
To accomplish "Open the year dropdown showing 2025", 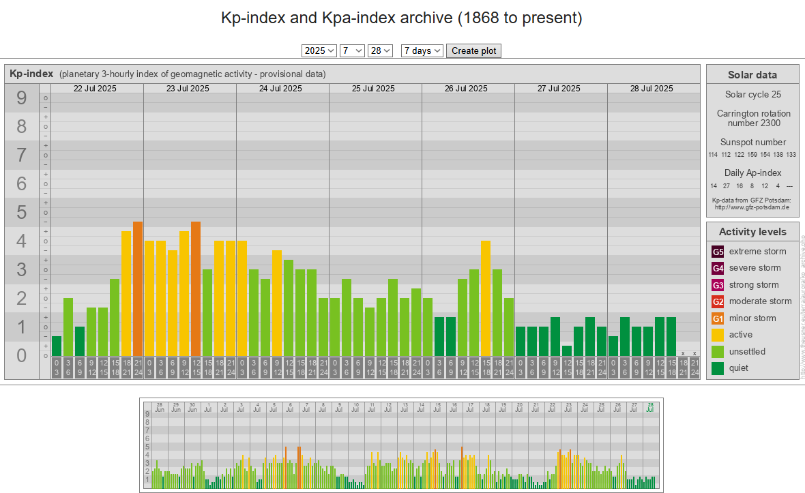I will tap(319, 50).
